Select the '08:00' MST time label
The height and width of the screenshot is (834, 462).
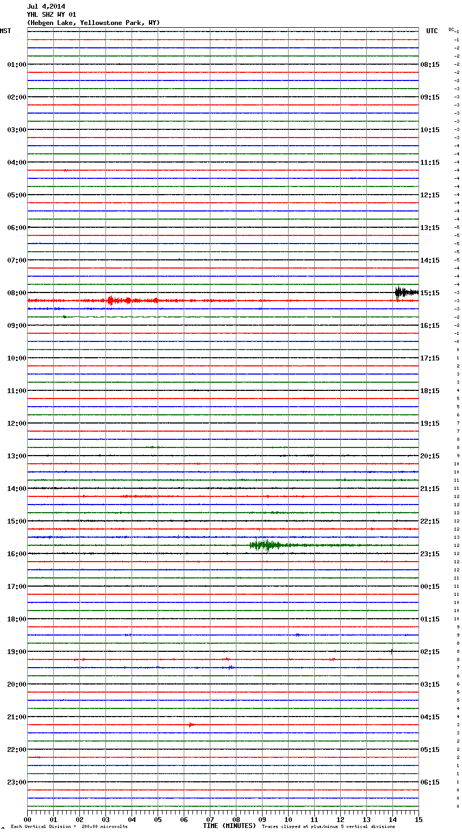[x=17, y=293]
